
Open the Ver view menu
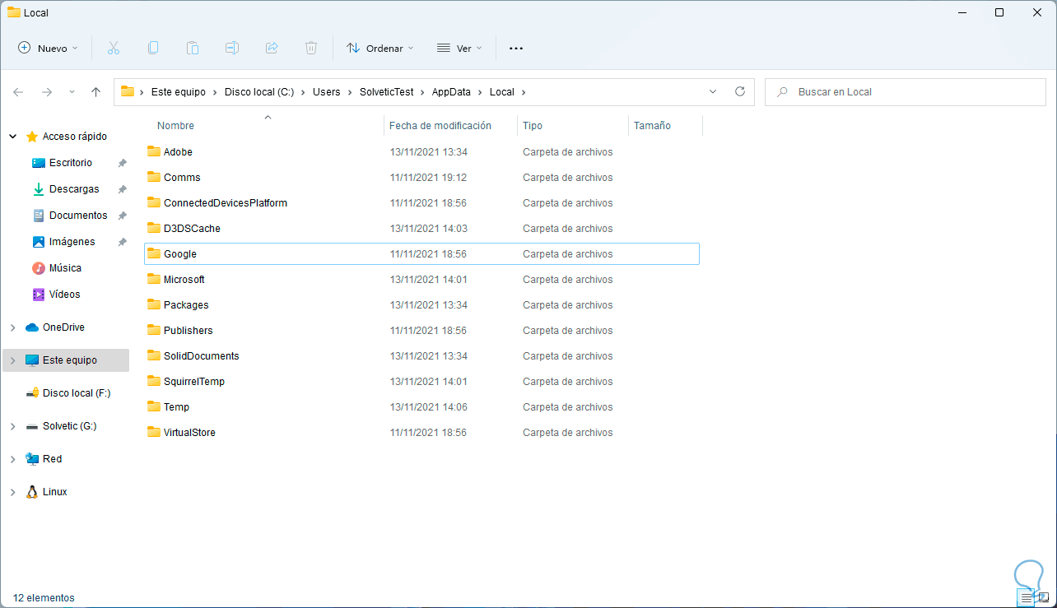pos(459,49)
